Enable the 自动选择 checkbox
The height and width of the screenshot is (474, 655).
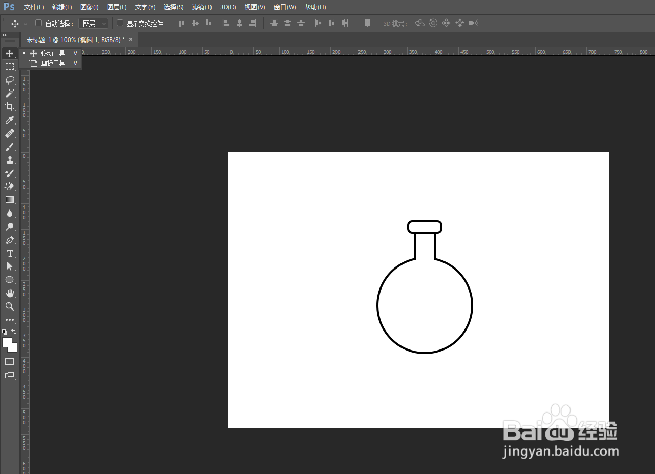[38, 23]
